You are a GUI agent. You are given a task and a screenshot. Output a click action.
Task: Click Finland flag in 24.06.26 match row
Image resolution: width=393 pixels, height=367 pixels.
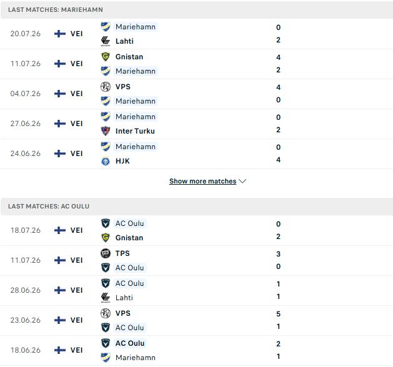60,154
